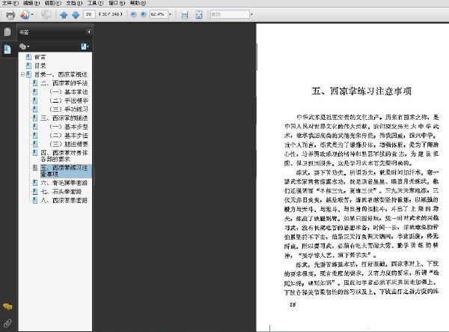Click the Bookmarks panel icon in sidebar
This screenshot has width=449, height=332.
point(7,49)
